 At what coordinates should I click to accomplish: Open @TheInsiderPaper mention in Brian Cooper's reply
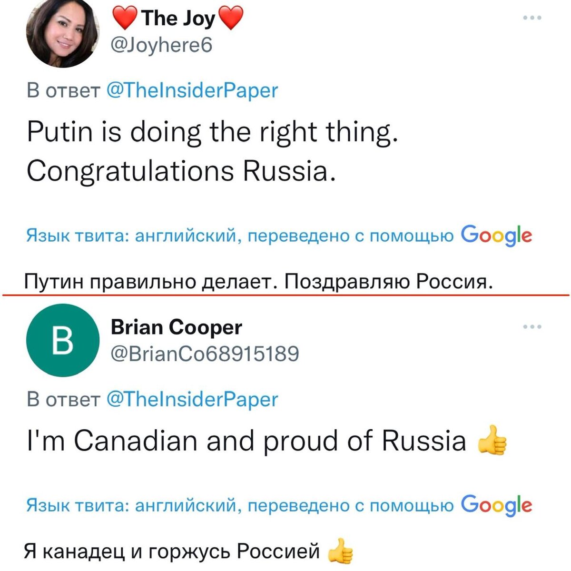click(192, 399)
